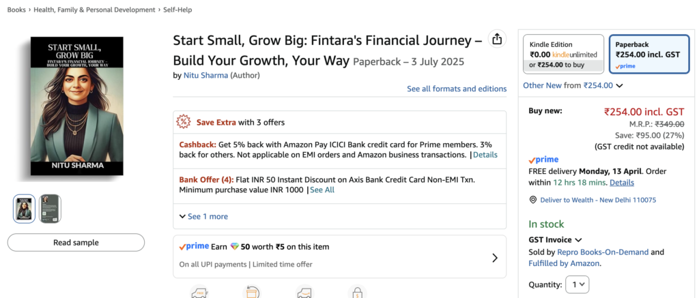This screenshot has width=699, height=298.
Task: Select the back cover thumbnail image
Action: [50, 209]
